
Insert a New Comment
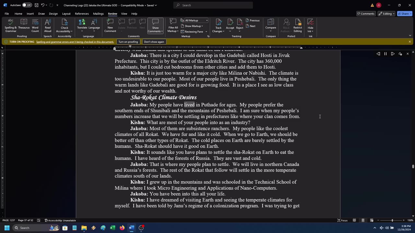coord(110,26)
